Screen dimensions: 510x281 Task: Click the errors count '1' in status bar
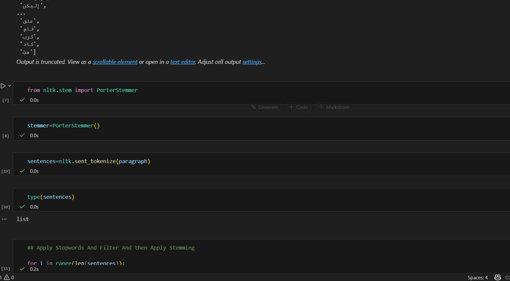2,278
